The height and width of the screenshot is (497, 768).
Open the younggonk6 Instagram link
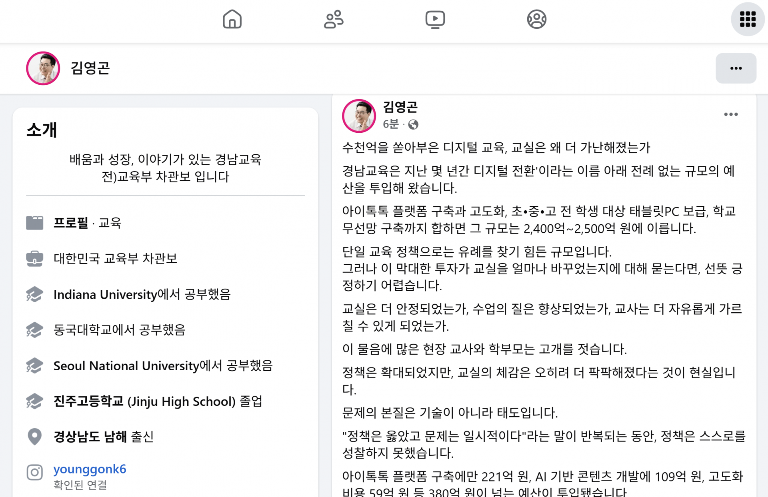[90, 469]
